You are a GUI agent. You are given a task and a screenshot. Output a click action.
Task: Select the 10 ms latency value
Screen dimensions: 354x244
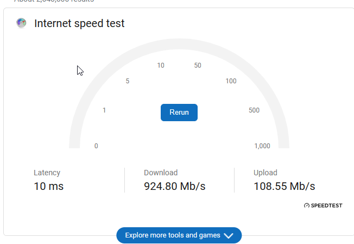(x=48, y=186)
